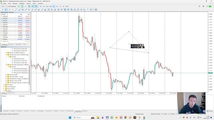Select the text label tool (T)

[x=88, y=10]
